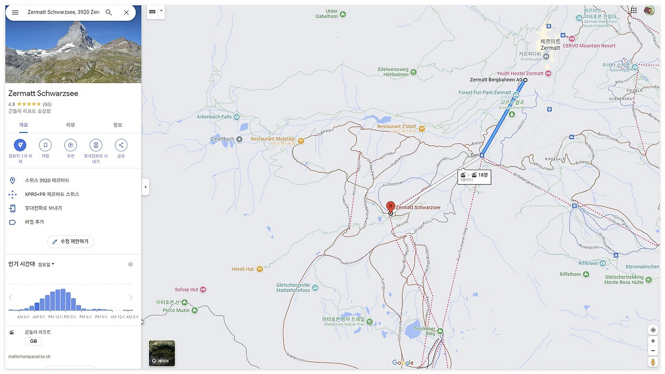This screenshot has width=665, height=374.
Task: Click the Riffelhorn map label
Action: point(570,274)
